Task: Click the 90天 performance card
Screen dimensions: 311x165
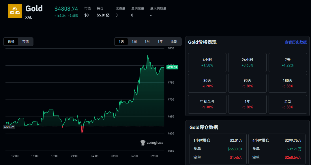Action: click(247, 83)
